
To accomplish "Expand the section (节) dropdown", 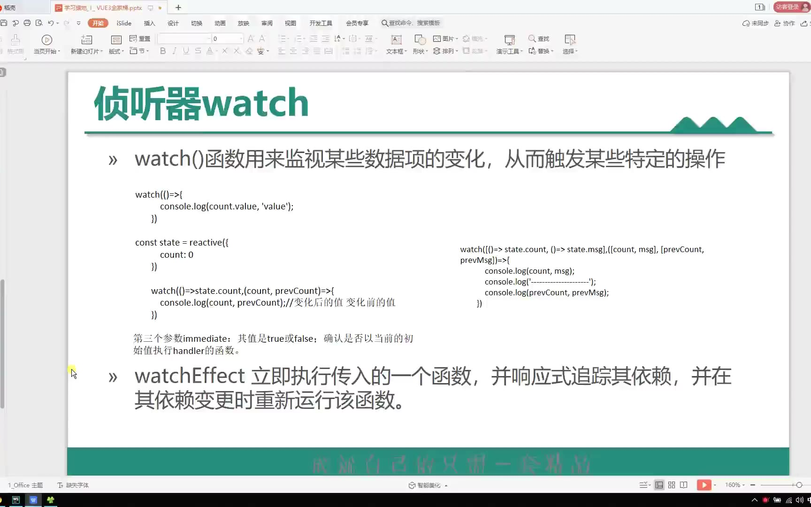I will (139, 51).
